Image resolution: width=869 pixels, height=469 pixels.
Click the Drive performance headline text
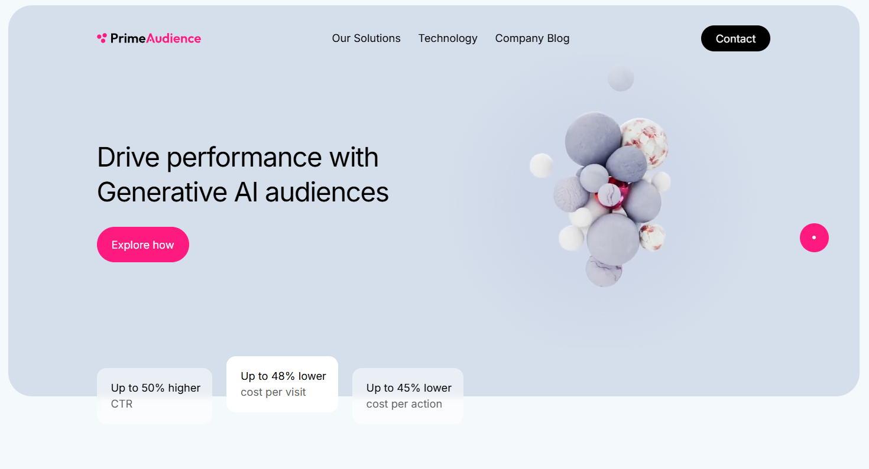click(242, 174)
